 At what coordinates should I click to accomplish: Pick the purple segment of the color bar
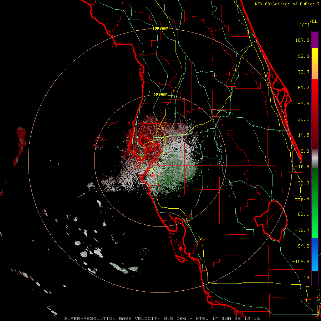(315, 40)
